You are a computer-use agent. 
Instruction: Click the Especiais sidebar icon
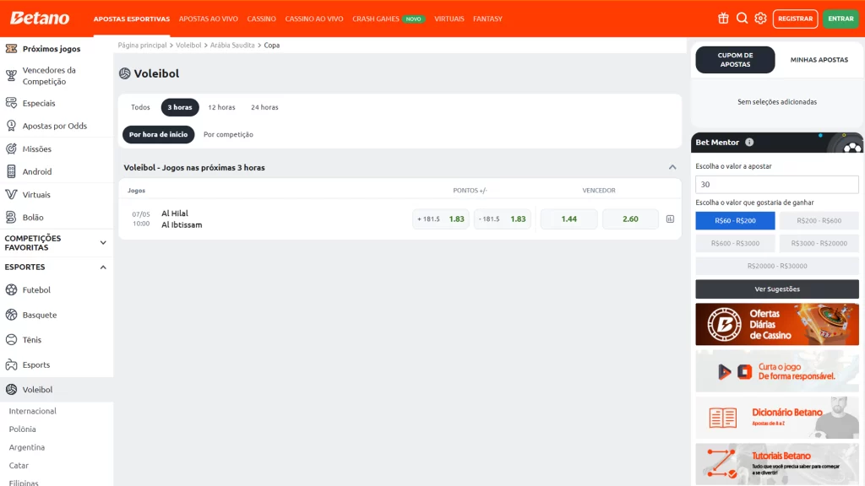click(x=11, y=103)
